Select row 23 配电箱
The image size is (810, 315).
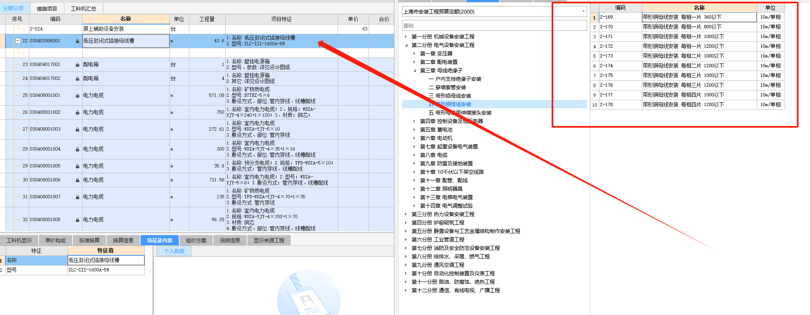197,65
